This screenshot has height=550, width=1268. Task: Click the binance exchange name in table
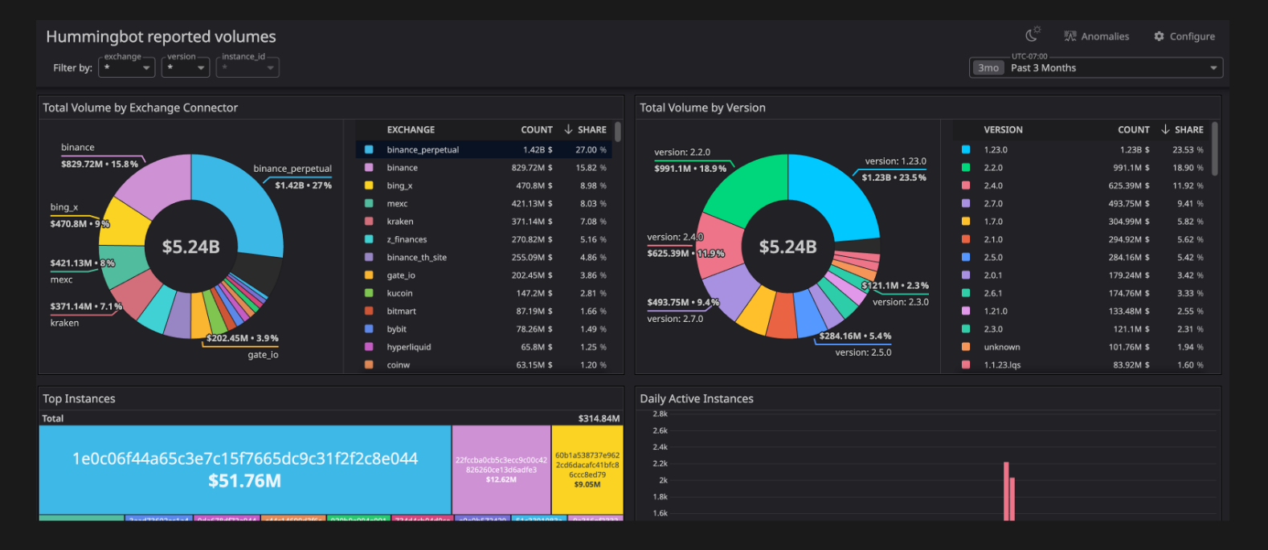point(402,168)
